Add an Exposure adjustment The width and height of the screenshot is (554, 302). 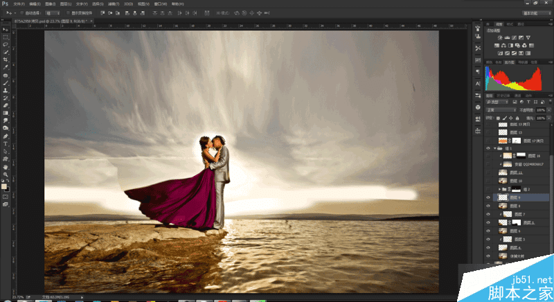tap(521, 37)
